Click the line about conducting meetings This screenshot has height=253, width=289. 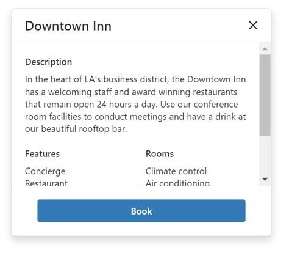click(135, 117)
